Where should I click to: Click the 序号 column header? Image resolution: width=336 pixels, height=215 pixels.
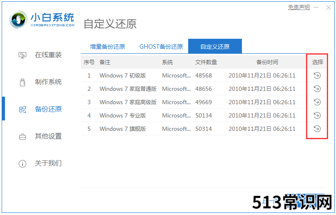(x=89, y=62)
